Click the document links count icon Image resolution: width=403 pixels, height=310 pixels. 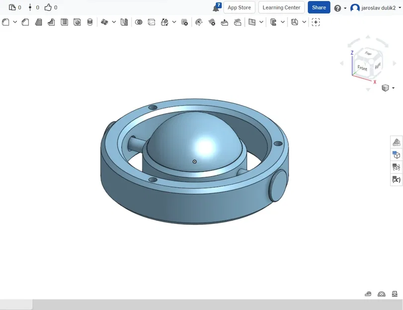[x=30, y=7]
